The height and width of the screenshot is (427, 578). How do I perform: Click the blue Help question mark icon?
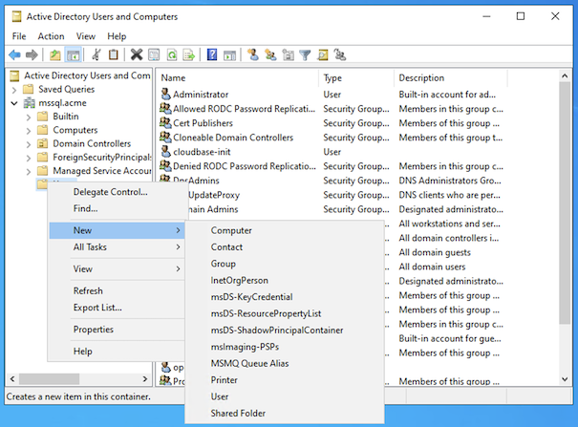click(212, 54)
